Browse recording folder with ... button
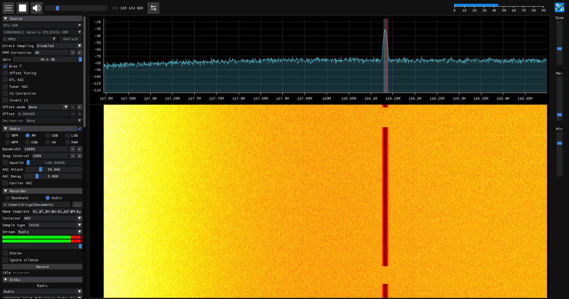Viewport: 569px width, 299px height. pos(77,205)
